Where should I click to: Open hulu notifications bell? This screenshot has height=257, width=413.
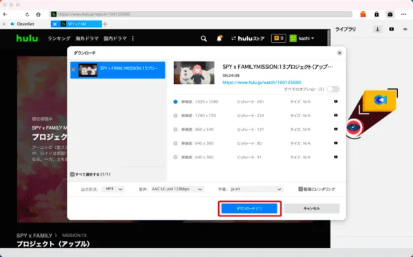(219, 39)
